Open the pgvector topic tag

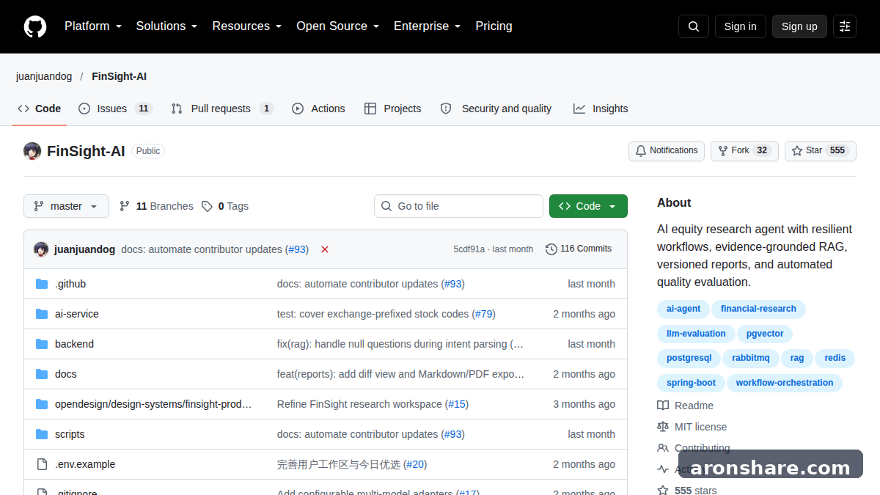point(765,334)
